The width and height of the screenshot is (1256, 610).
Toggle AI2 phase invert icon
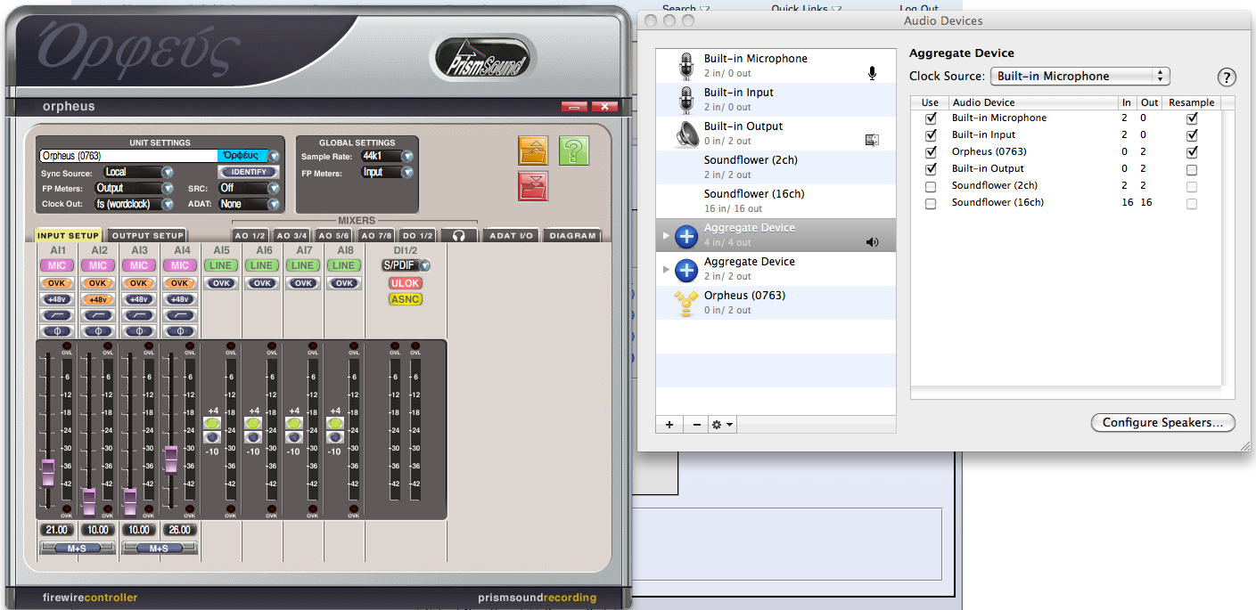(x=98, y=331)
